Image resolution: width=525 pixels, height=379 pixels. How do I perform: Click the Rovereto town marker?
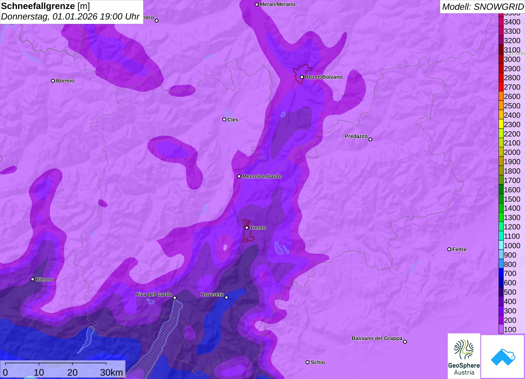tap(226, 298)
